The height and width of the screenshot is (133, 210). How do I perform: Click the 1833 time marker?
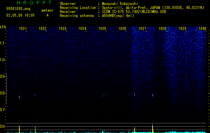(62, 29)
